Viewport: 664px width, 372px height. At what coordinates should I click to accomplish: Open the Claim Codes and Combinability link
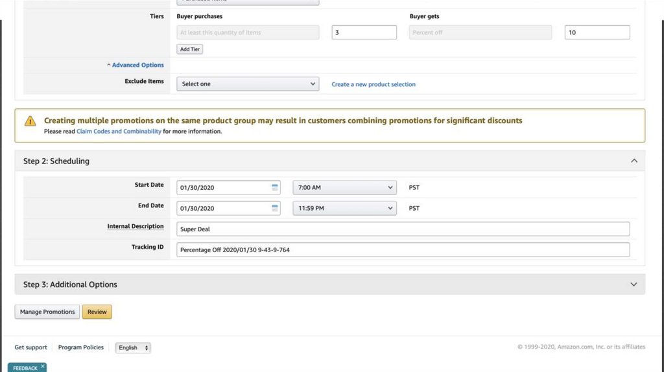tap(119, 132)
